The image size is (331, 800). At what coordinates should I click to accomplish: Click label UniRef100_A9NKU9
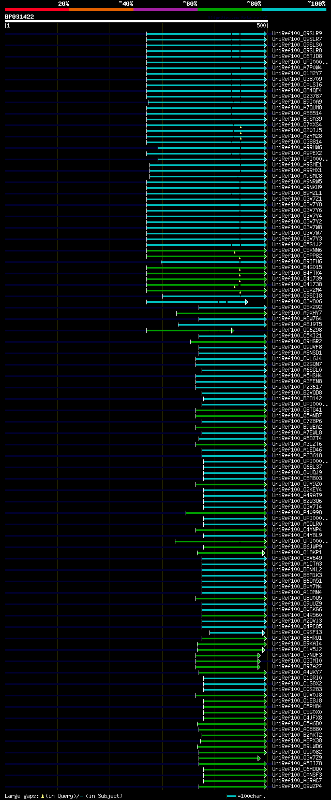click(297, 187)
